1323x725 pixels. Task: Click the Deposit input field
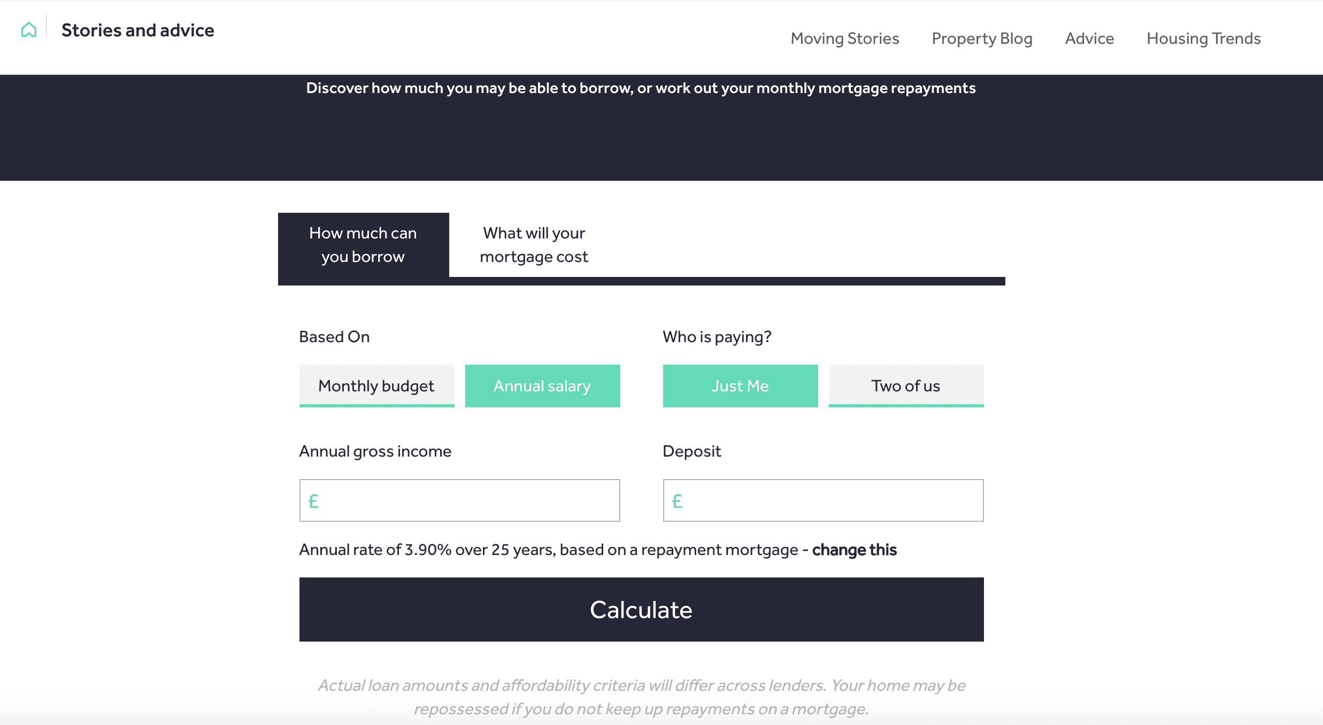click(x=823, y=500)
